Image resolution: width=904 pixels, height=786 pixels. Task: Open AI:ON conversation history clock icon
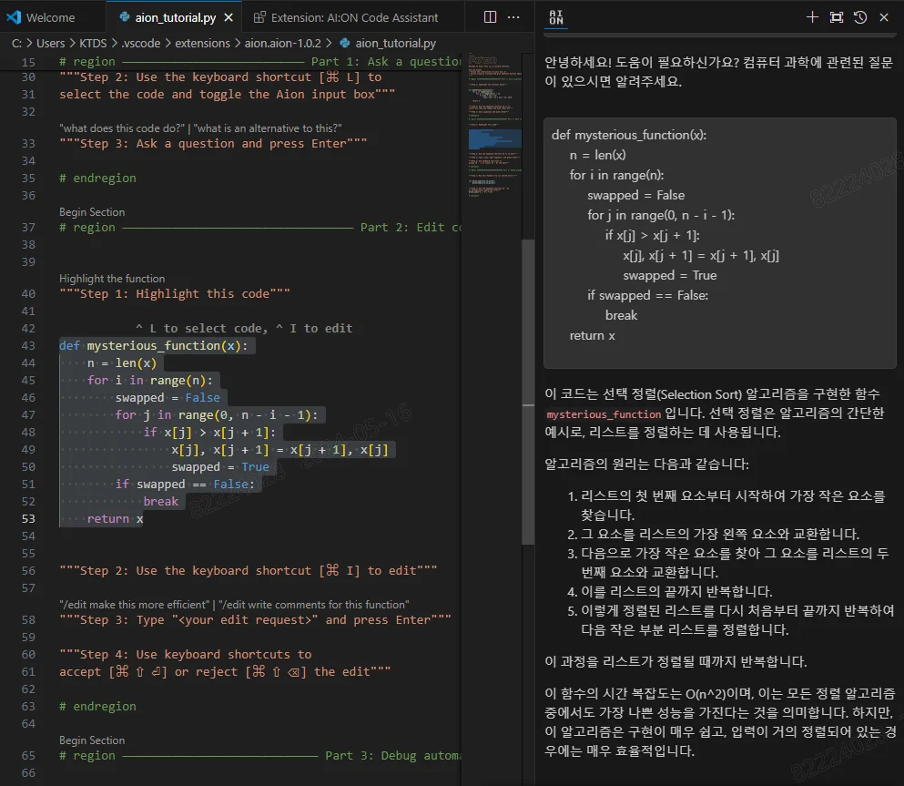tap(861, 16)
